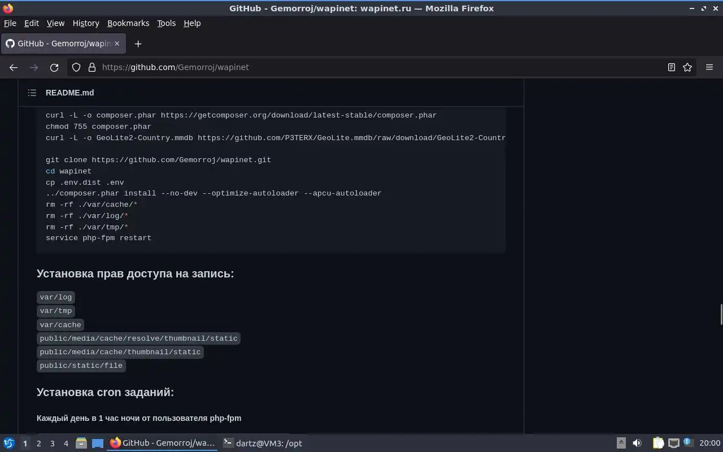Open the volume speaker tray icon
This screenshot has width=723, height=452.
tap(637, 444)
